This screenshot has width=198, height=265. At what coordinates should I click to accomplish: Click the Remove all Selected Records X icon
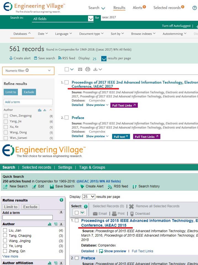(131, 206)
